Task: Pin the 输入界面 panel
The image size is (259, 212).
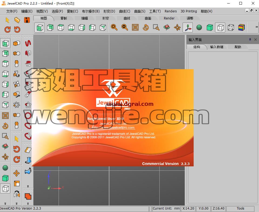Action: coord(250,39)
